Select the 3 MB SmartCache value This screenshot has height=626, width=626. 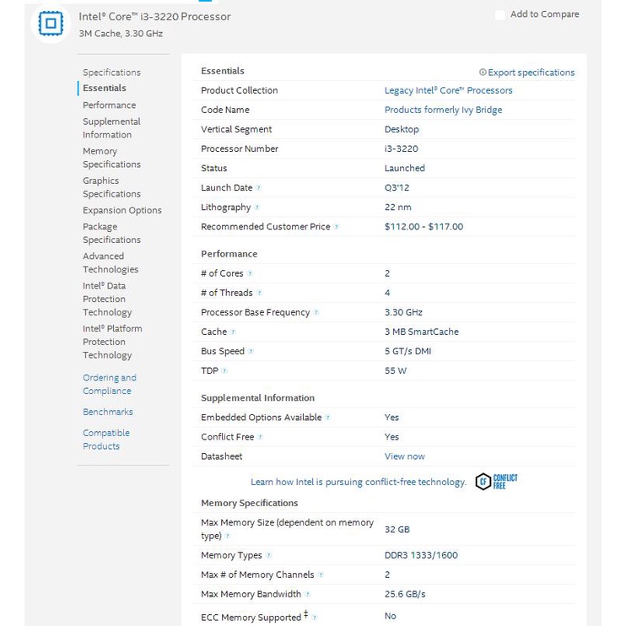point(421,332)
